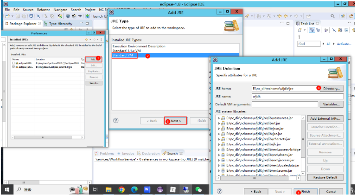Click the Search... button in Preferences
Screen dimensions: 357x195
94,83
